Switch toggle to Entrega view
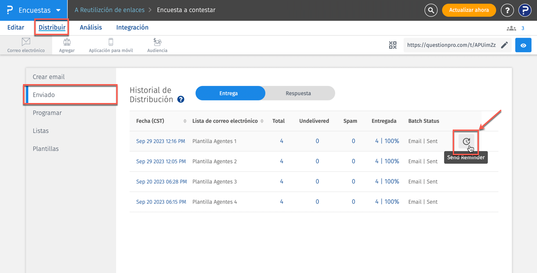The width and height of the screenshot is (537, 273). [x=228, y=93]
